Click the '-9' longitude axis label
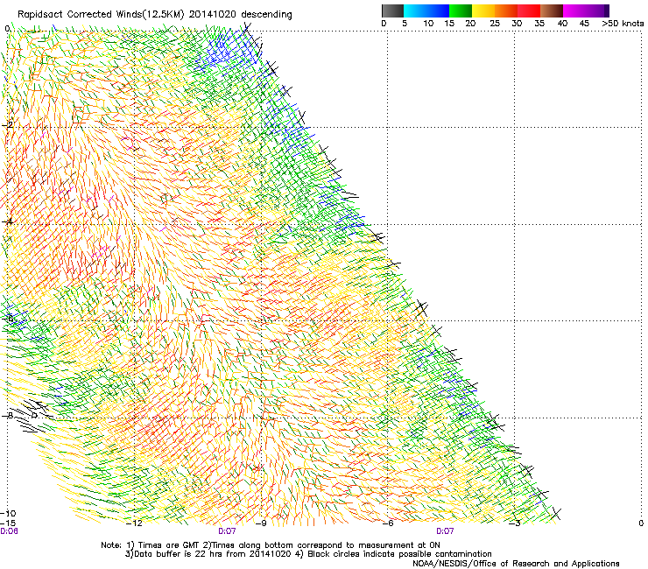This screenshot has height=569, width=648. click(x=261, y=523)
